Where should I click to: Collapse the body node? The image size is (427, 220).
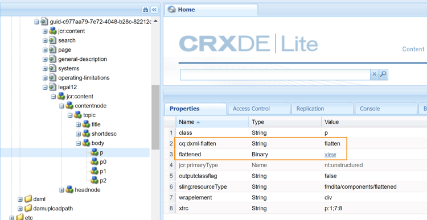(x=79, y=143)
